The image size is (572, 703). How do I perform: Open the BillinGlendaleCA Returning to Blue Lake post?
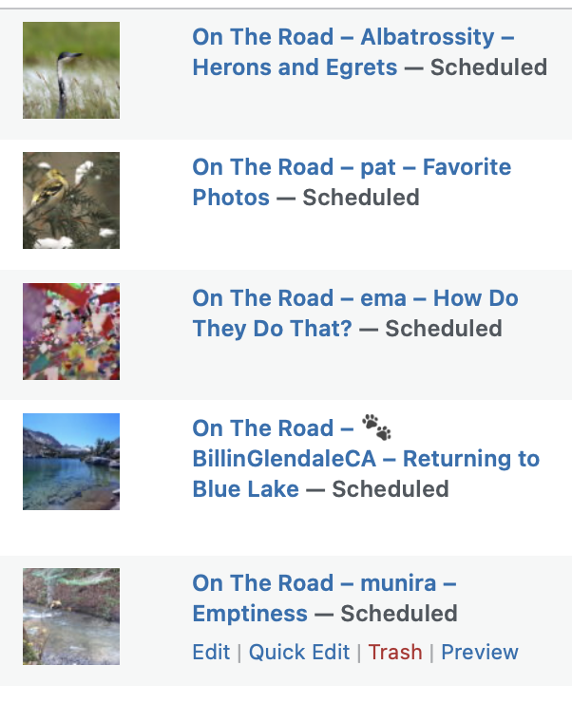(366, 460)
